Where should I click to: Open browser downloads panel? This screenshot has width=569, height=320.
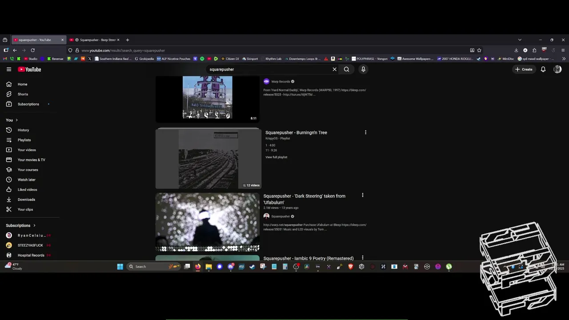tap(516, 50)
